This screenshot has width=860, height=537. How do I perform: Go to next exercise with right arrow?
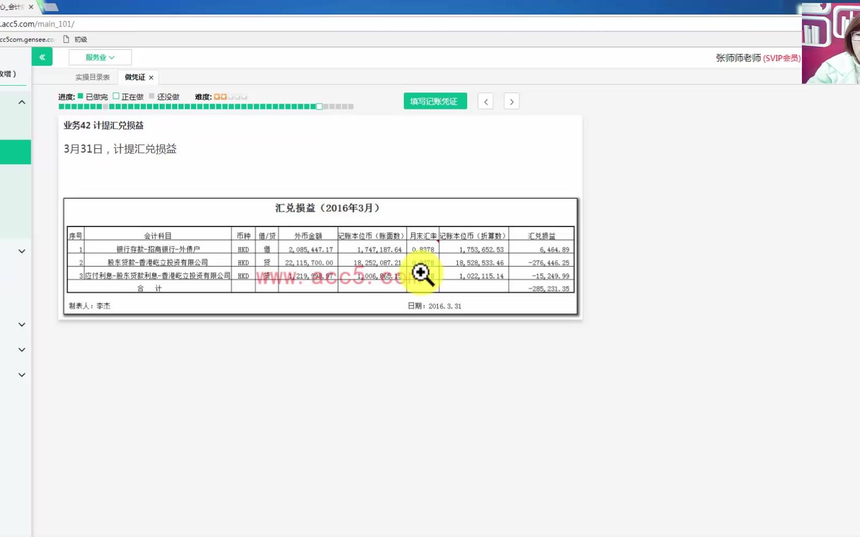tap(511, 101)
